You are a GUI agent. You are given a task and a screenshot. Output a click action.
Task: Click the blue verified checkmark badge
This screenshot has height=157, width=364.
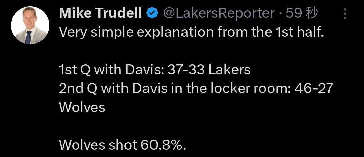pyautogui.click(x=152, y=14)
